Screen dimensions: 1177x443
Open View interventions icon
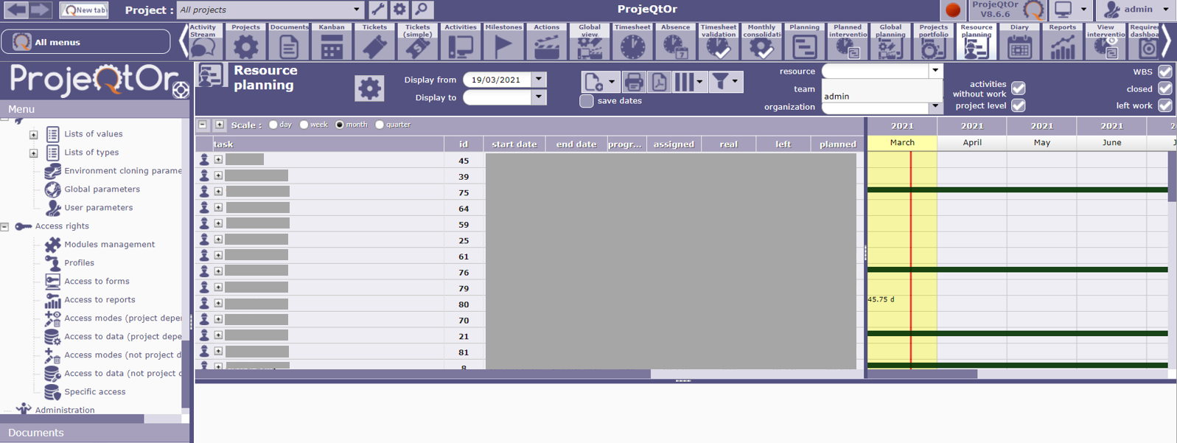click(1106, 42)
